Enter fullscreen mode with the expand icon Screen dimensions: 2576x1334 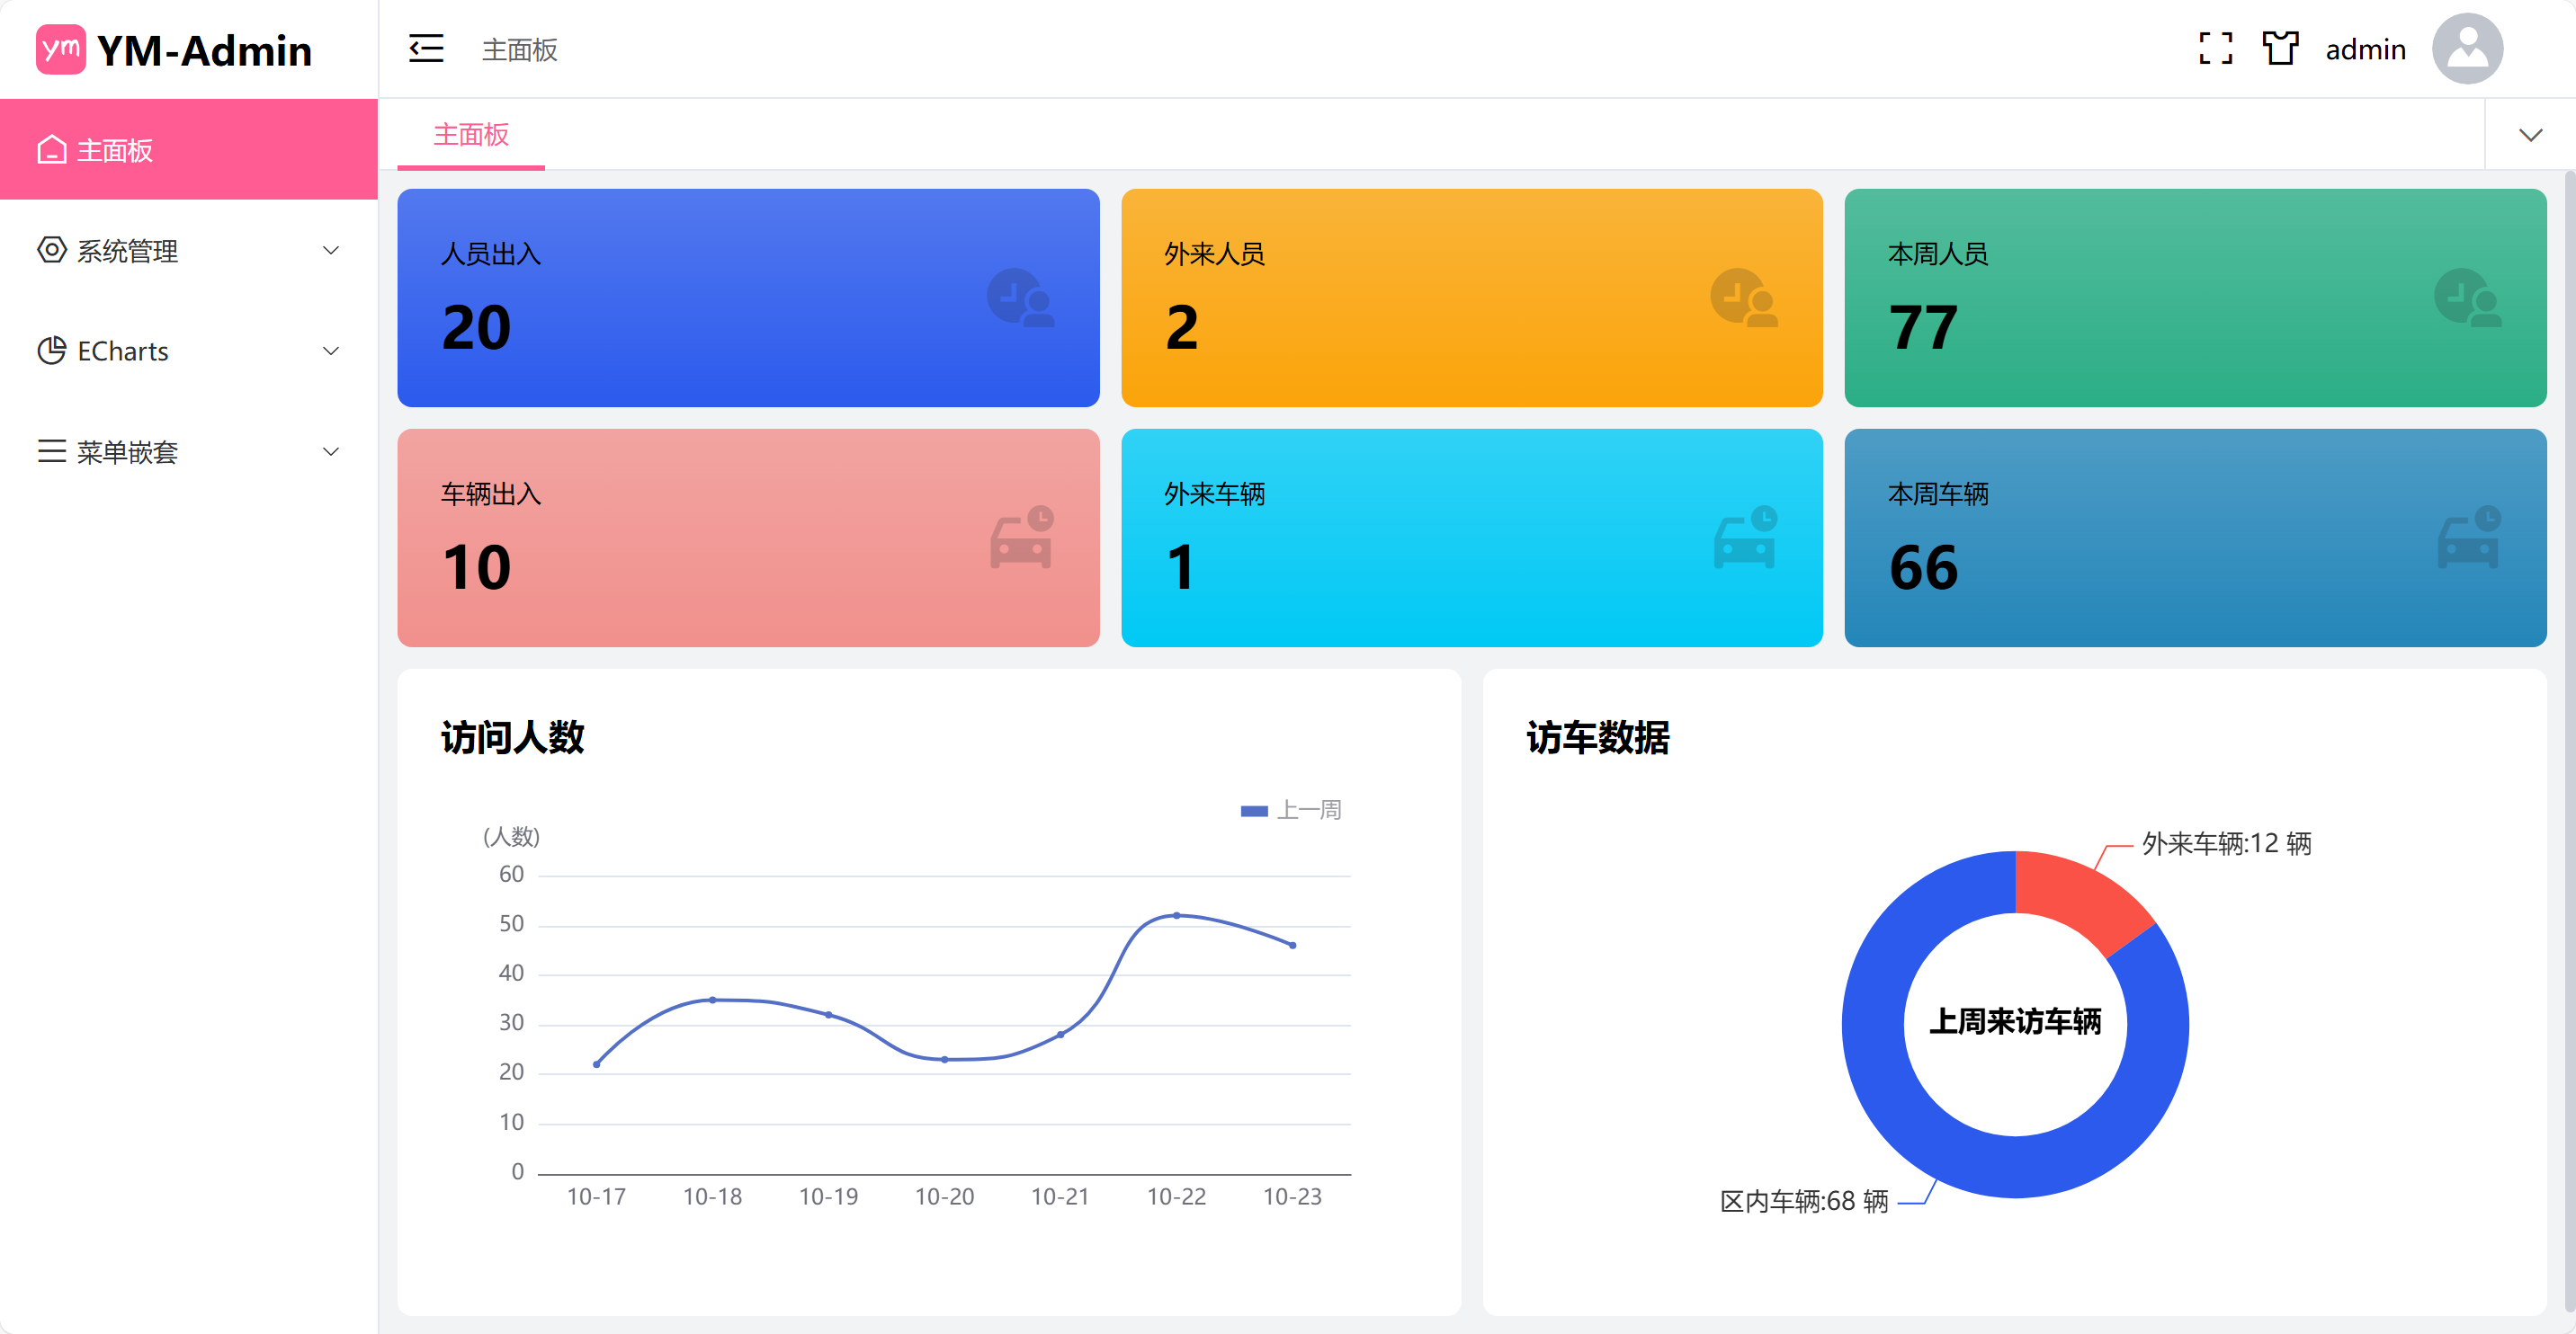pos(2215,49)
